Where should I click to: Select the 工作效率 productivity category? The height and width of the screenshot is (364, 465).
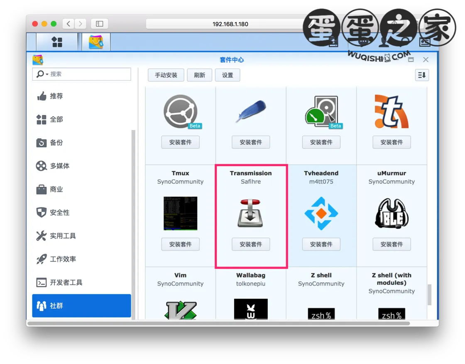[81, 259]
